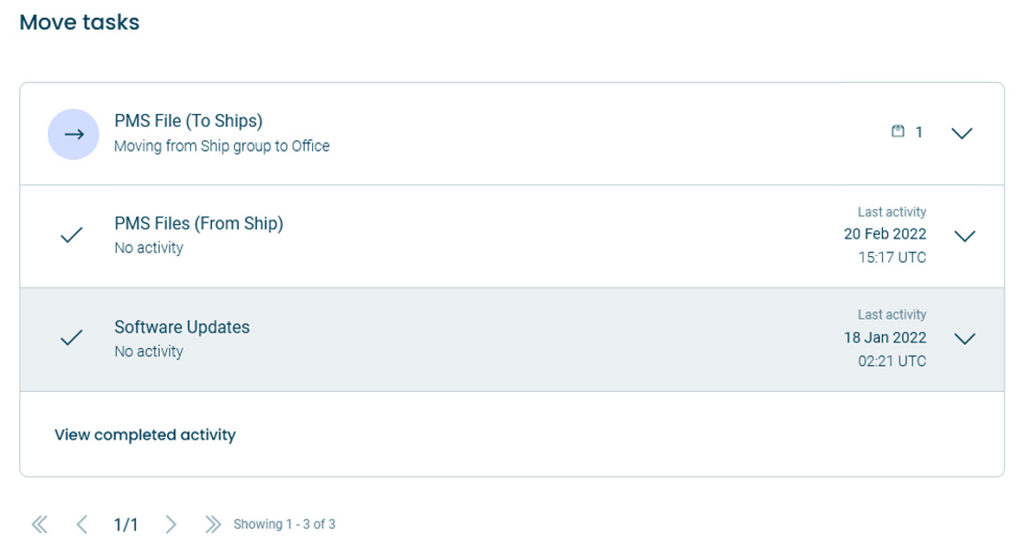1018x549 pixels.
Task: Select the PMS Files (From Ship) title
Action: tap(199, 223)
